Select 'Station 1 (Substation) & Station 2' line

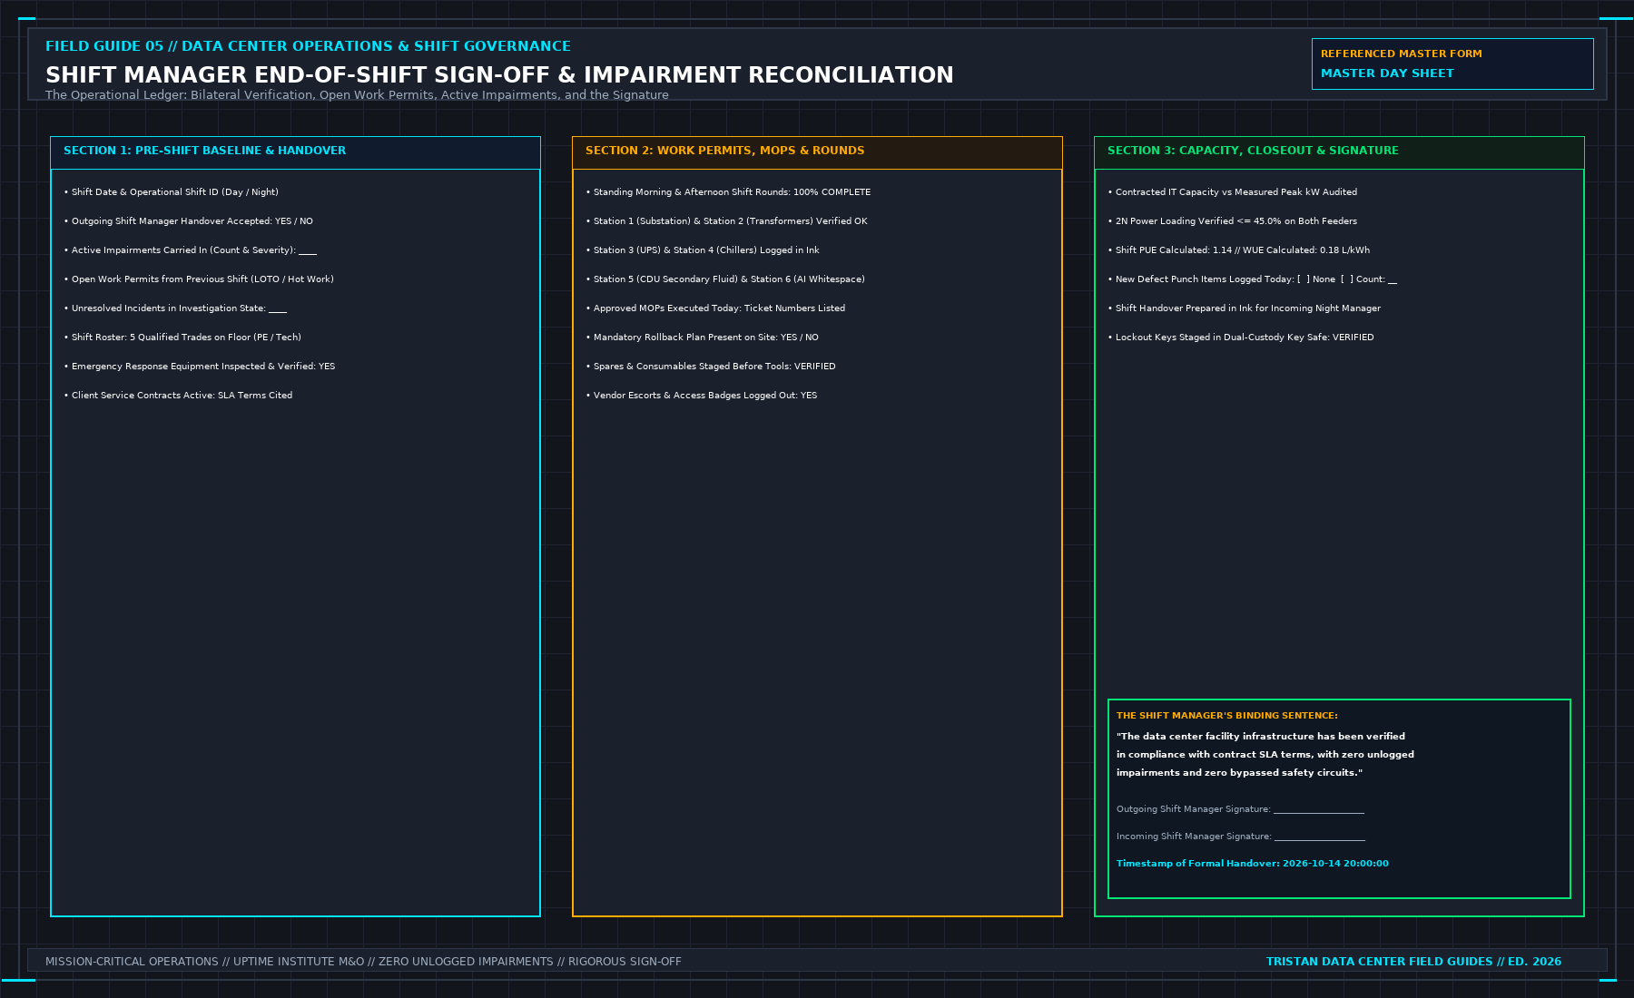coord(726,221)
